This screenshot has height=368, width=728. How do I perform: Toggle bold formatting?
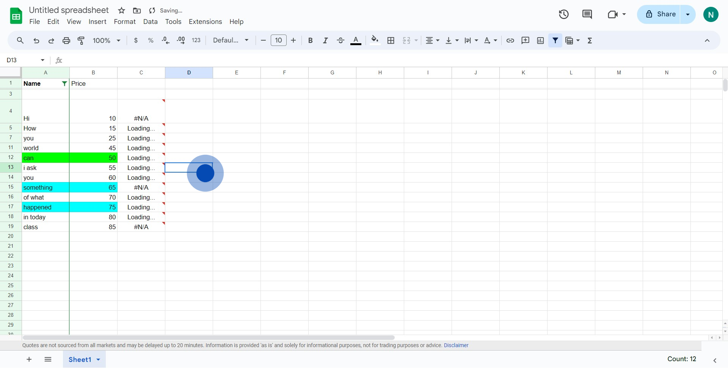coord(310,40)
